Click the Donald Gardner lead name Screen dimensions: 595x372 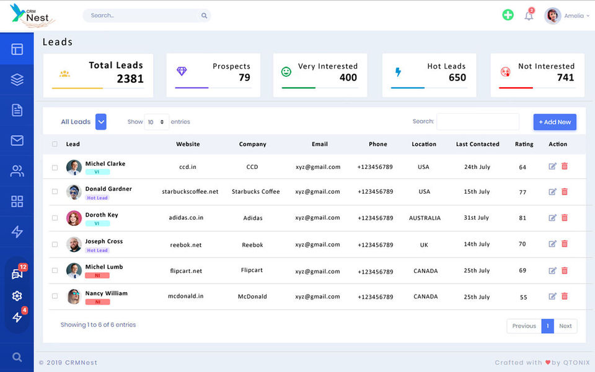108,189
